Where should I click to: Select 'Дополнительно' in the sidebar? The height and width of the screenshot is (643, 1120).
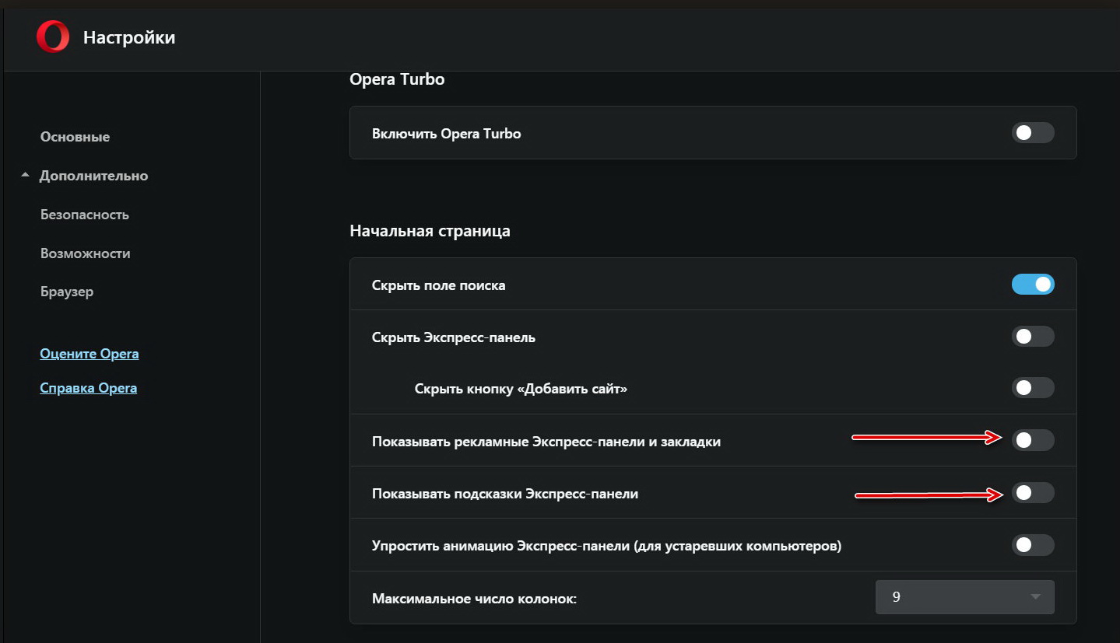point(93,176)
